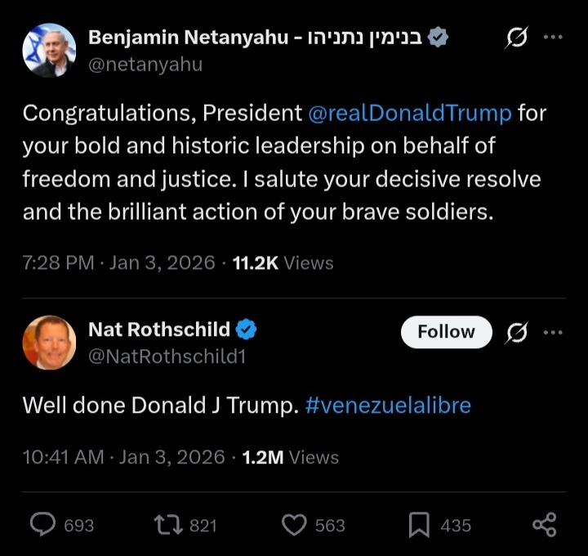The height and width of the screenshot is (556, 588).
Task: Open the @realDonaldTrump mention link
Action: [408, 112]
